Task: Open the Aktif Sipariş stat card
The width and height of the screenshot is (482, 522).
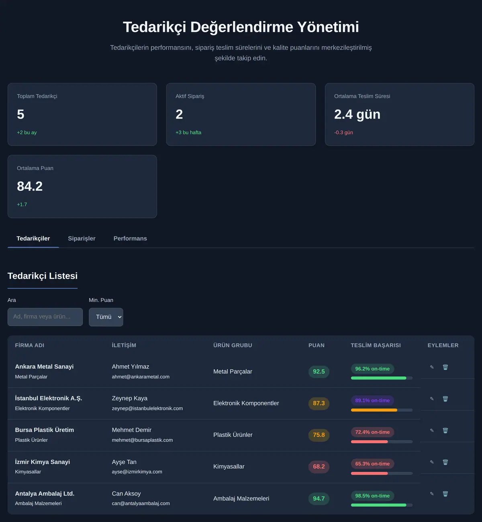Action: pos(241,114)
